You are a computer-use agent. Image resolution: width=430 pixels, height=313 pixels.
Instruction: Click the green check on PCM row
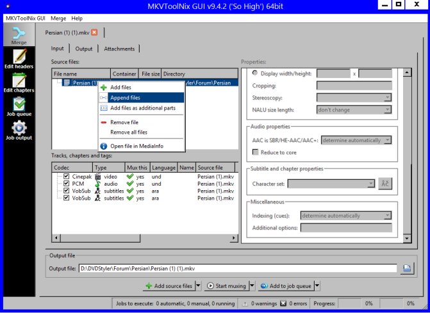click(130, 184)
